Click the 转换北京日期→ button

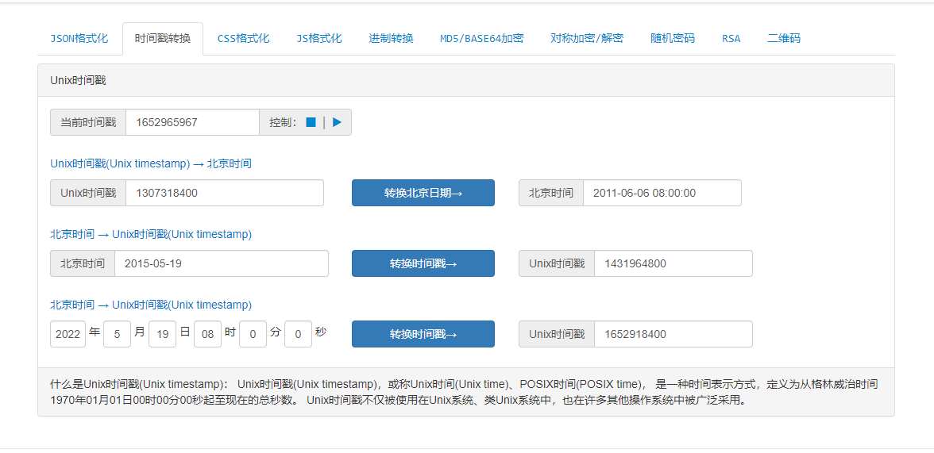(x=423, y=193)
